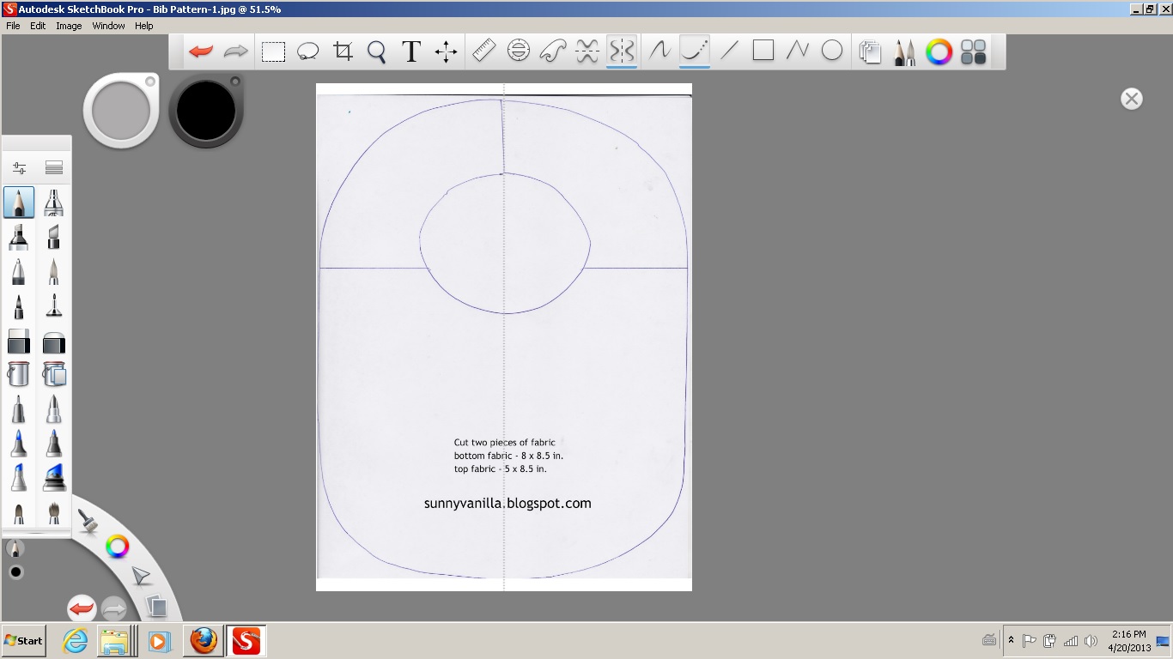
Task: Open the Window menu
Action: pyautogui.click(x=109, y=26)
